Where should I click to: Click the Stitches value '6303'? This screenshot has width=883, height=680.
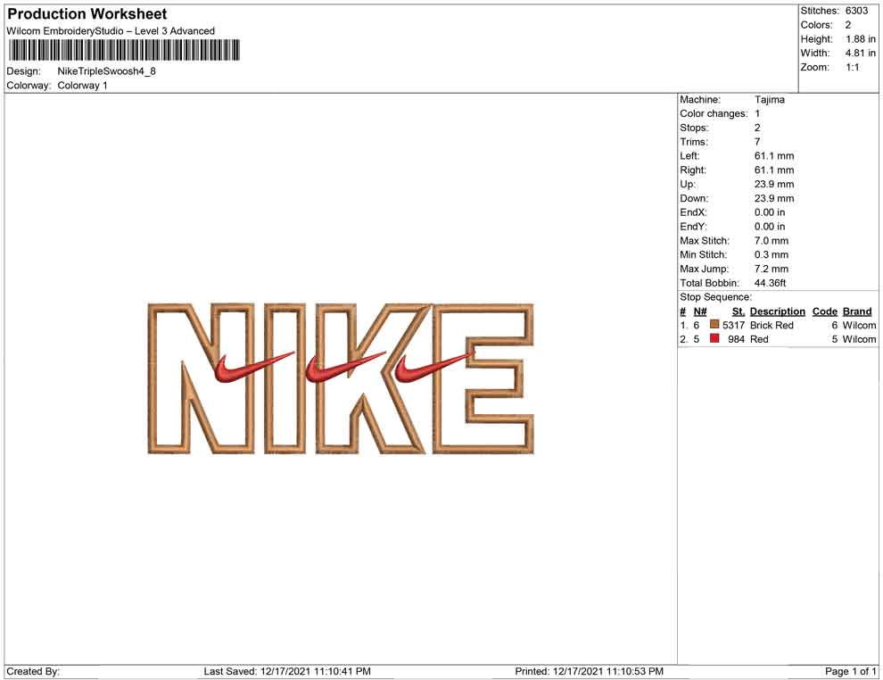click(x=856, y=11)
